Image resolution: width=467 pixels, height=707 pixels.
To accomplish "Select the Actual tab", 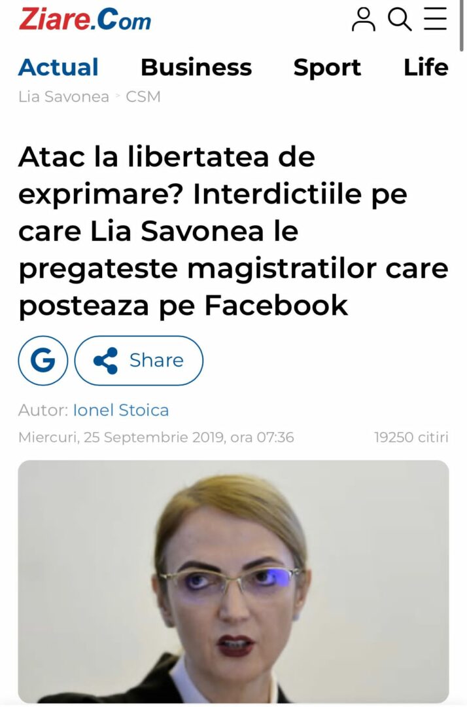I will (59, 67).
